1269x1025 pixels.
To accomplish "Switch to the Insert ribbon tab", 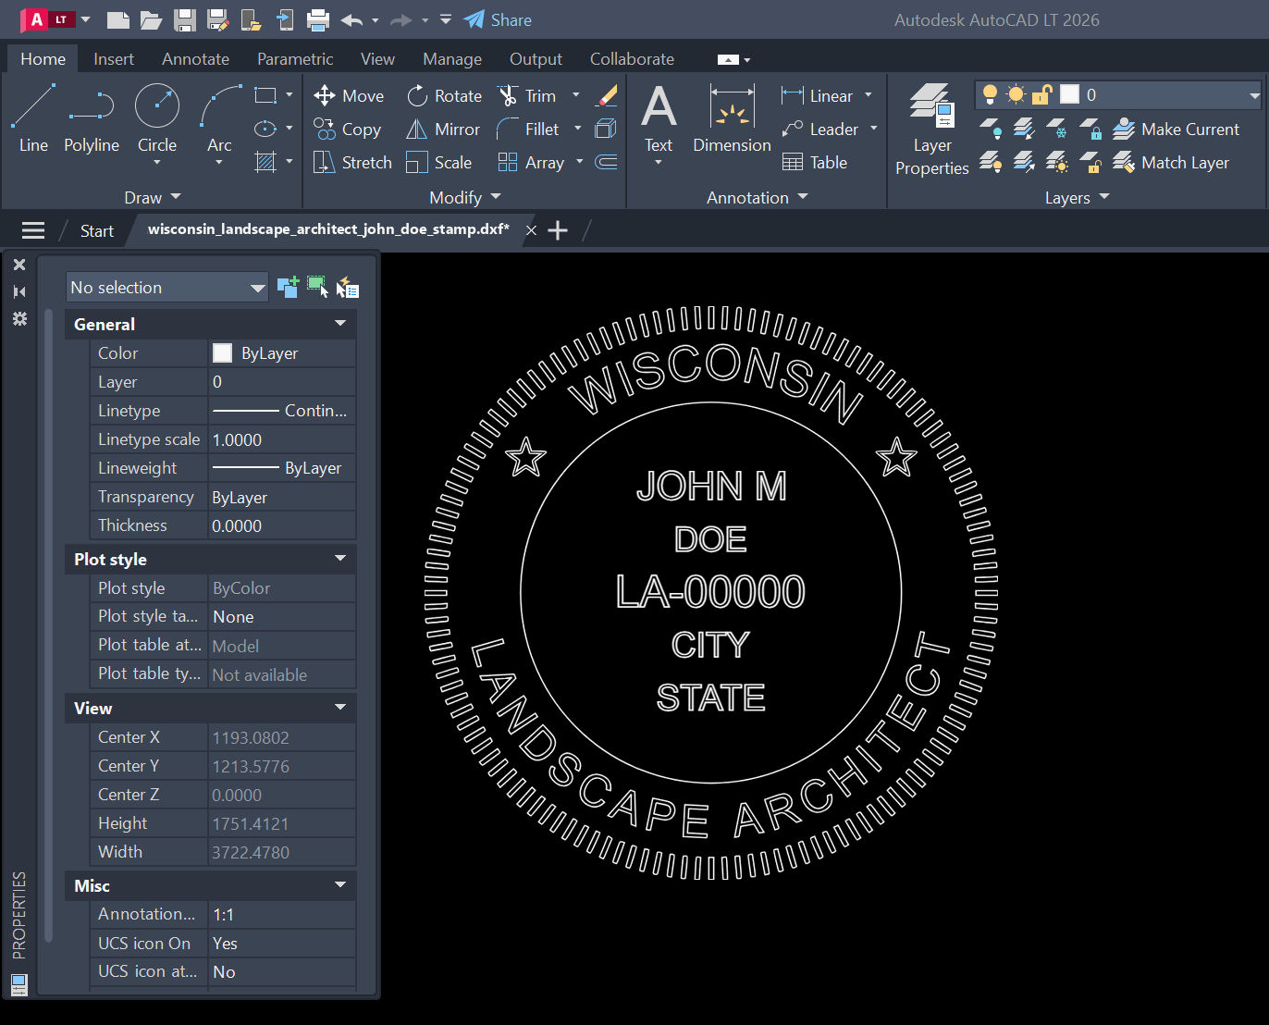I will [114, 58].
